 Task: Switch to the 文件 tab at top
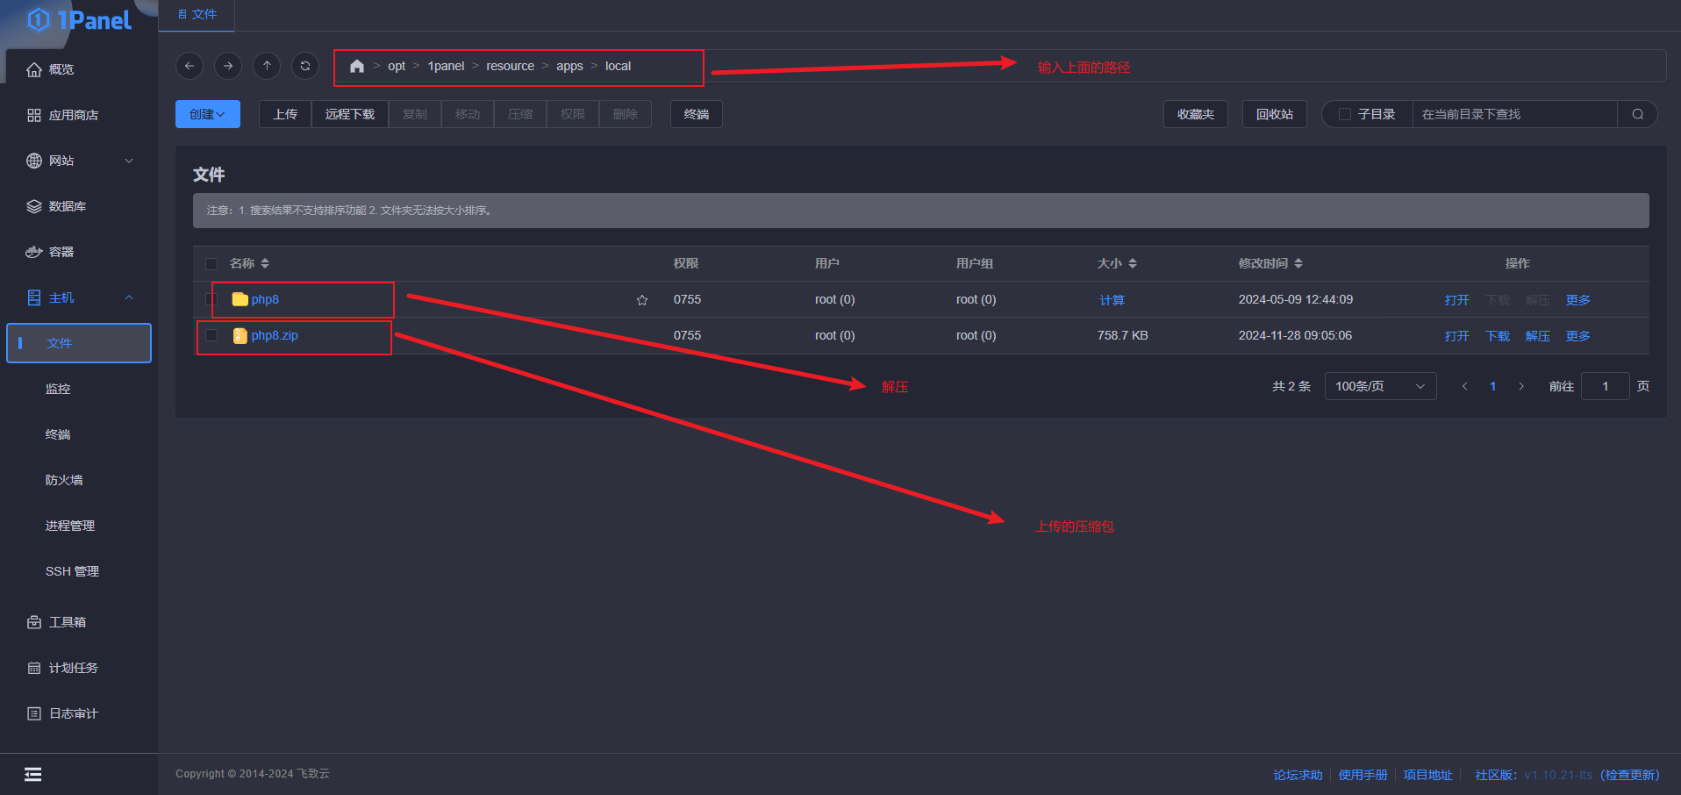tap(197, 15)
